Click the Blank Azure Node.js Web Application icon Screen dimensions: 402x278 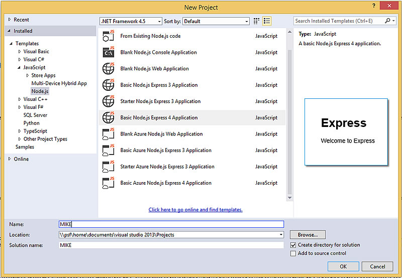click(108, 134)
